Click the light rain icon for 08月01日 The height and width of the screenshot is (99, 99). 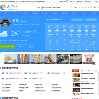tap(86, 31)
